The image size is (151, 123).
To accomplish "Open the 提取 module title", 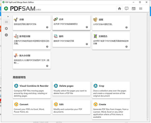I will (x=101, y=20).
